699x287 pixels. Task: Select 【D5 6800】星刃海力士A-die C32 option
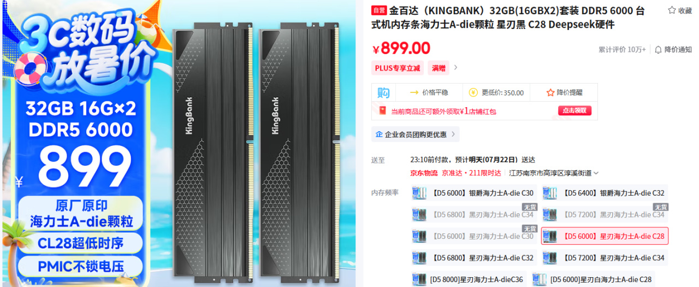click(473, 257)
